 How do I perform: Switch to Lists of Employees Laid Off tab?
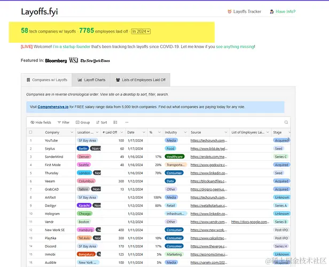click(140, 80)
